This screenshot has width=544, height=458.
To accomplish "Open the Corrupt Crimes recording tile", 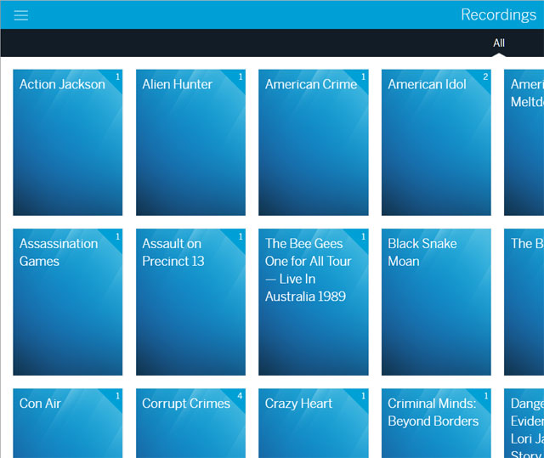I will point(190,423).
